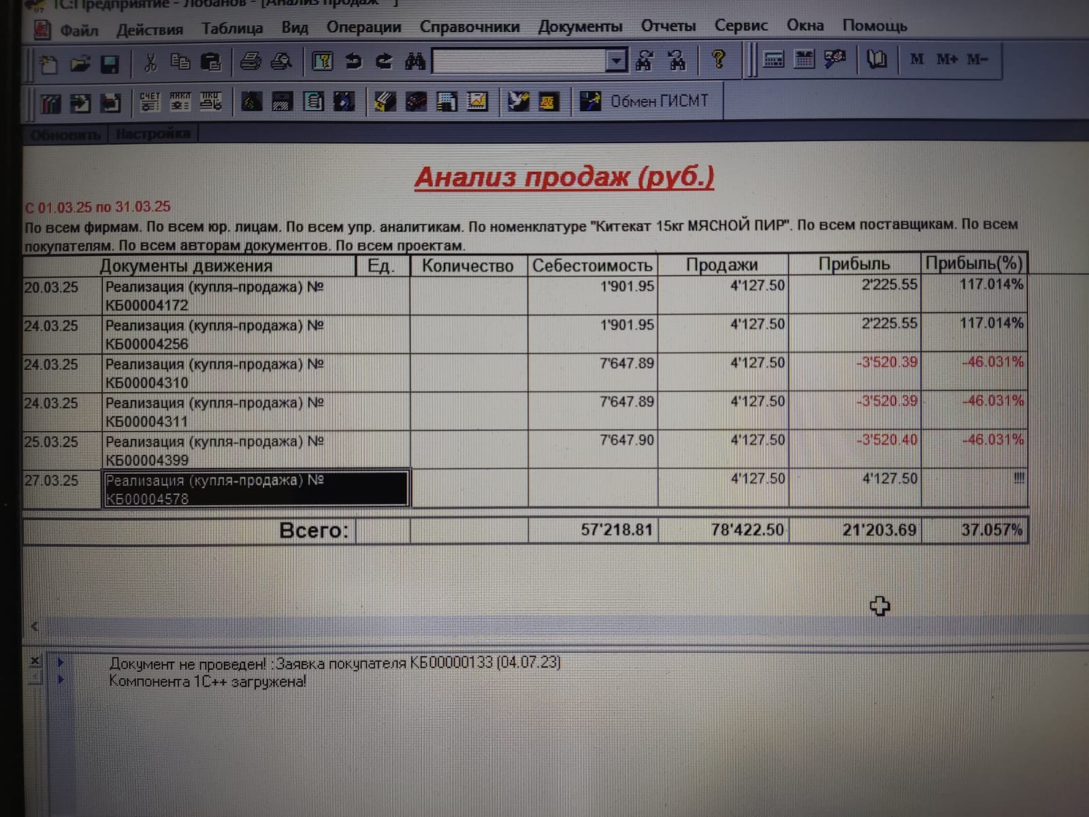This screenshot has height=817, width=1089.
Task: Open the calculator icon in toolbar
Action: (773, 60)
